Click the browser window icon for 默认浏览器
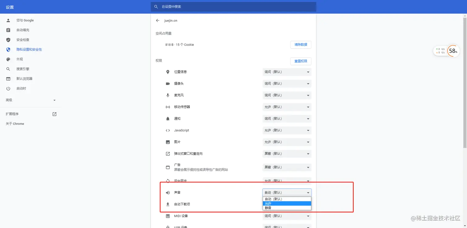Screen dimensions: 467x228 (x=8, y=79)
